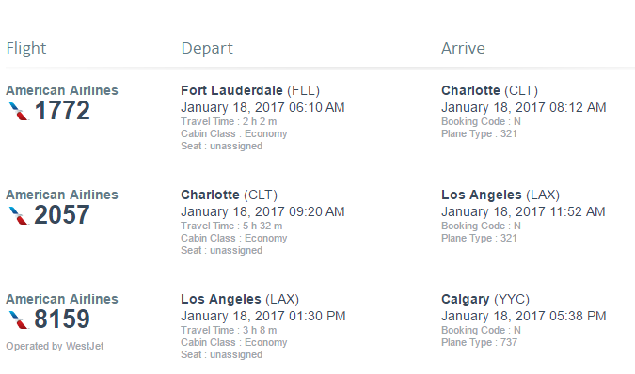Screen dimensions: 635x374
Task: Click the Plane Type : 737 text
Action: (479, 342)
